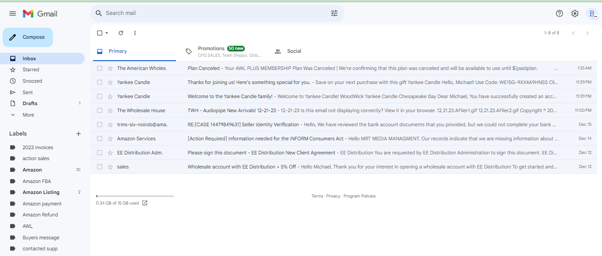
Task: Star the Amazon Services email
Action: point(110,139)
